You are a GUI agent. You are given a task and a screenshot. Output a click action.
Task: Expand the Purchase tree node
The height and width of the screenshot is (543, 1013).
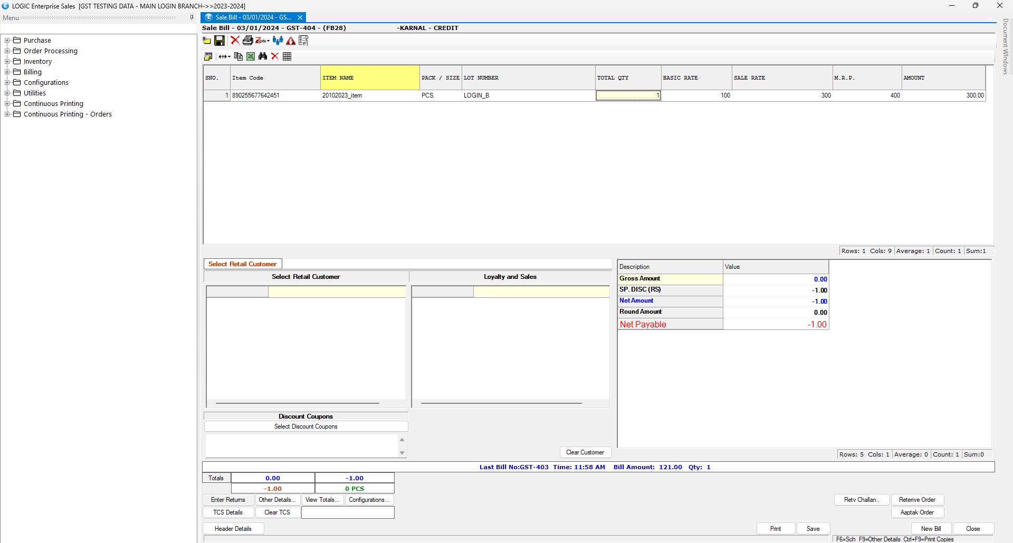click(x=7, y=41)
